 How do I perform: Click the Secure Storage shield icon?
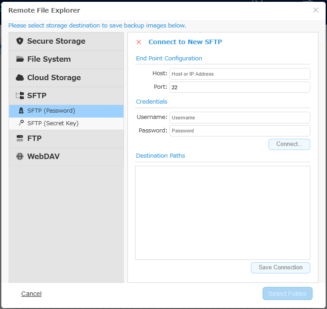coord(20,41)
